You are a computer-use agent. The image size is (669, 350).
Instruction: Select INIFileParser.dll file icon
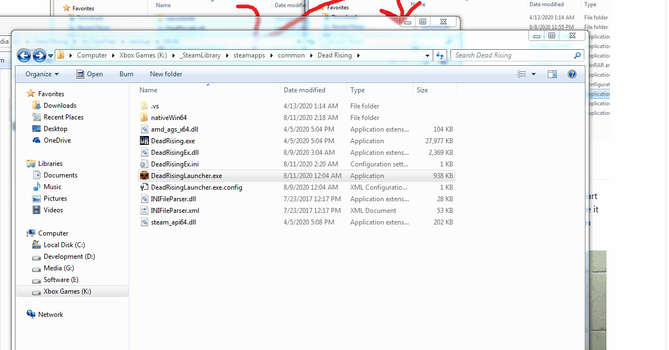pos(144,198)
